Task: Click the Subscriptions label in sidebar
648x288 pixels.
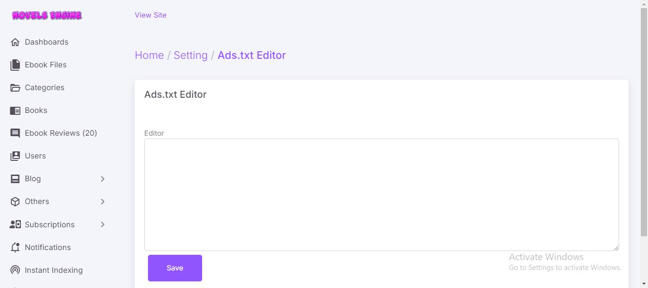Action: point(50,224)
